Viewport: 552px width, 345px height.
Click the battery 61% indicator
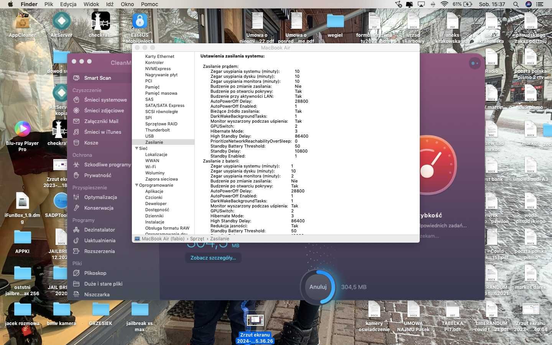[x=462, y=4]
